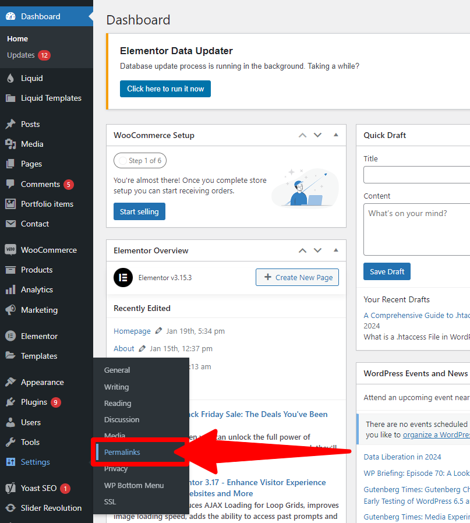Click into the Quick Draft Title field

416,175
